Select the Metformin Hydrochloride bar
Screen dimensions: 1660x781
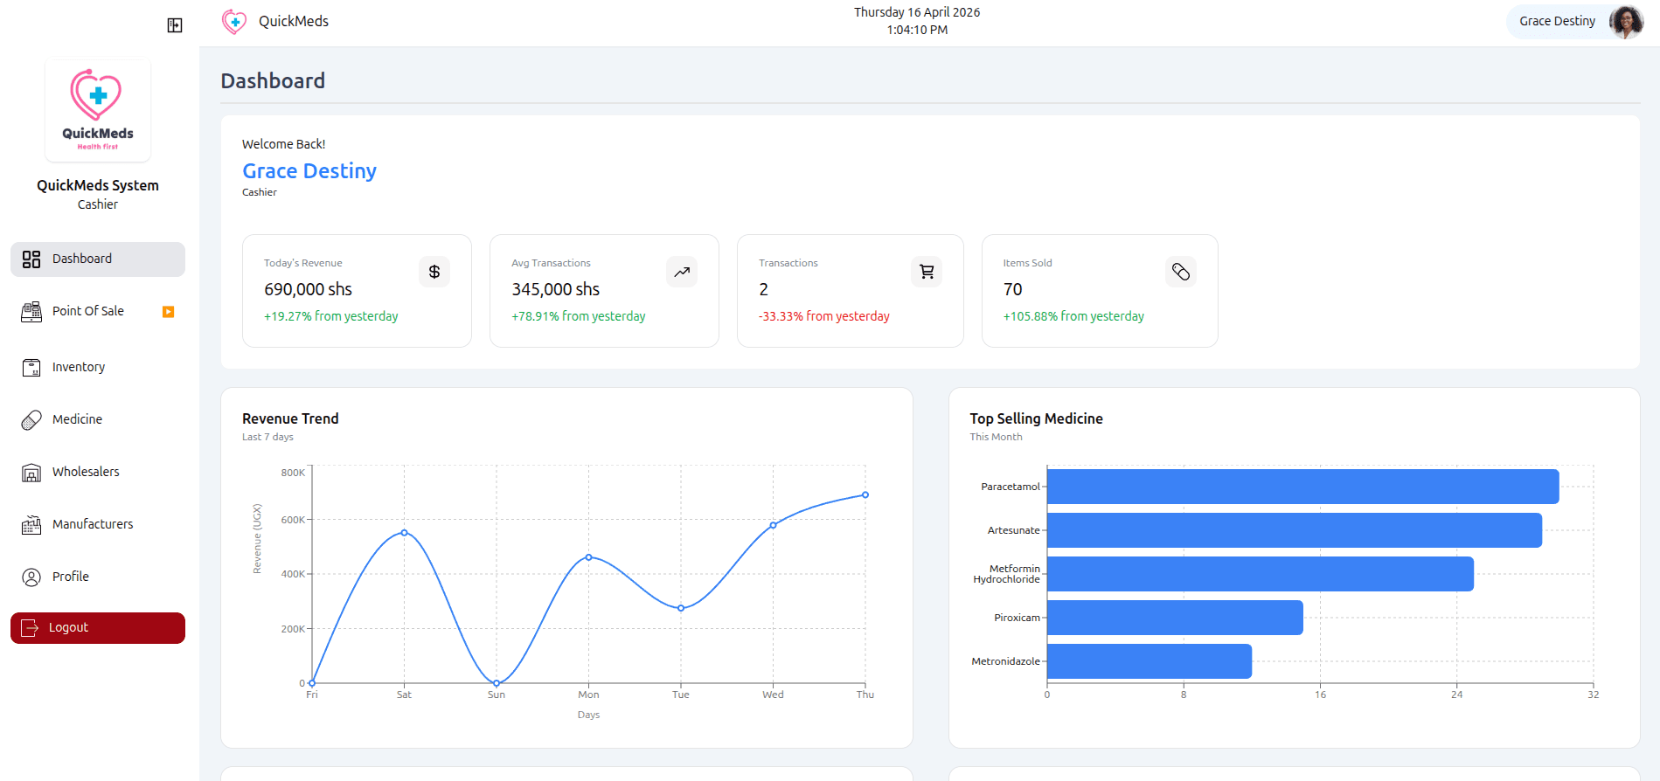point(1261,574)
